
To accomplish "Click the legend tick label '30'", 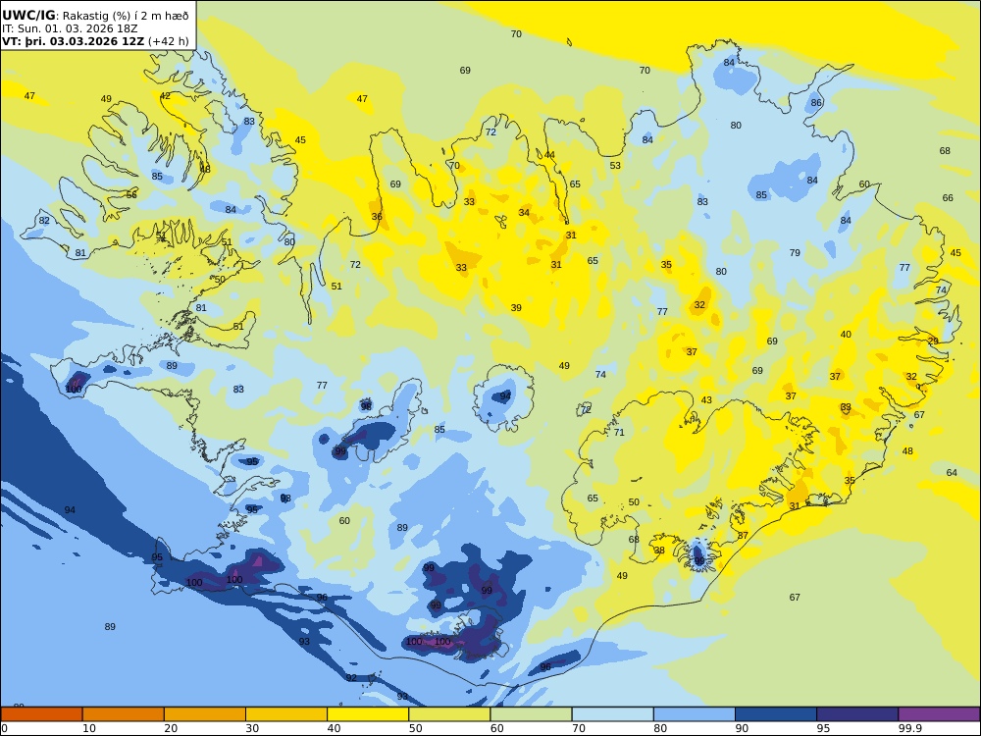I will point(252,728).
